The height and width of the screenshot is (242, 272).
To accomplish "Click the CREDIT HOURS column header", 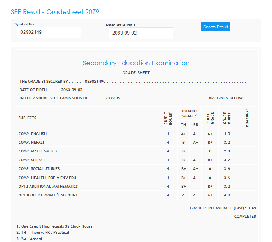I will 168,118.
